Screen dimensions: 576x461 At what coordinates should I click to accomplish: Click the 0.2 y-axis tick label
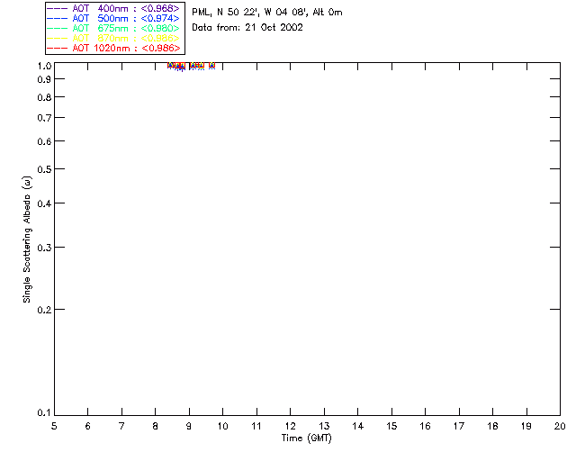(x=44, y=310)
